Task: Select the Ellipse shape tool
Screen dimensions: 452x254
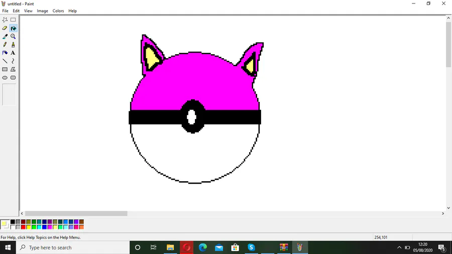Action: pos(5,78)
